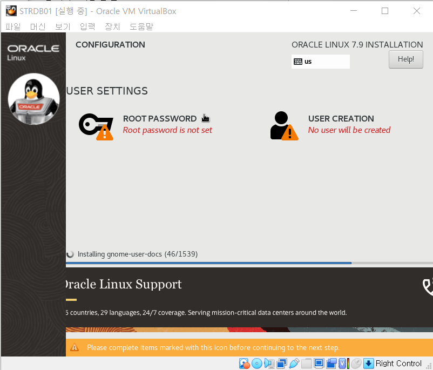Click the CONFIGURATION heading
Screen dimensions: 433x370
(110, 45)
